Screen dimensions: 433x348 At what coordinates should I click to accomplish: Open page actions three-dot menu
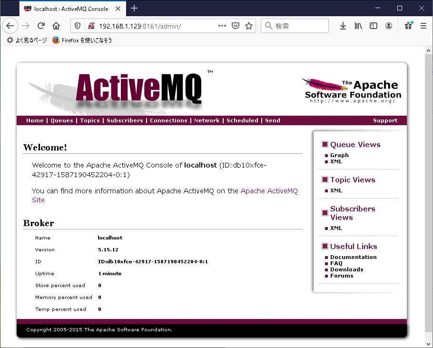coord(222,26)
